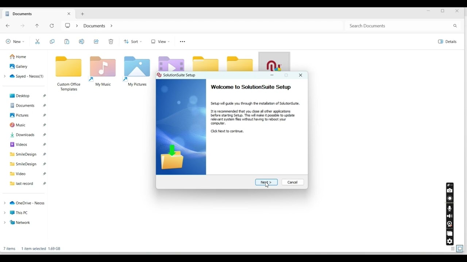Select This PC in sidebar
This screenshot has width=467, height=262.
tap(19, 213)
